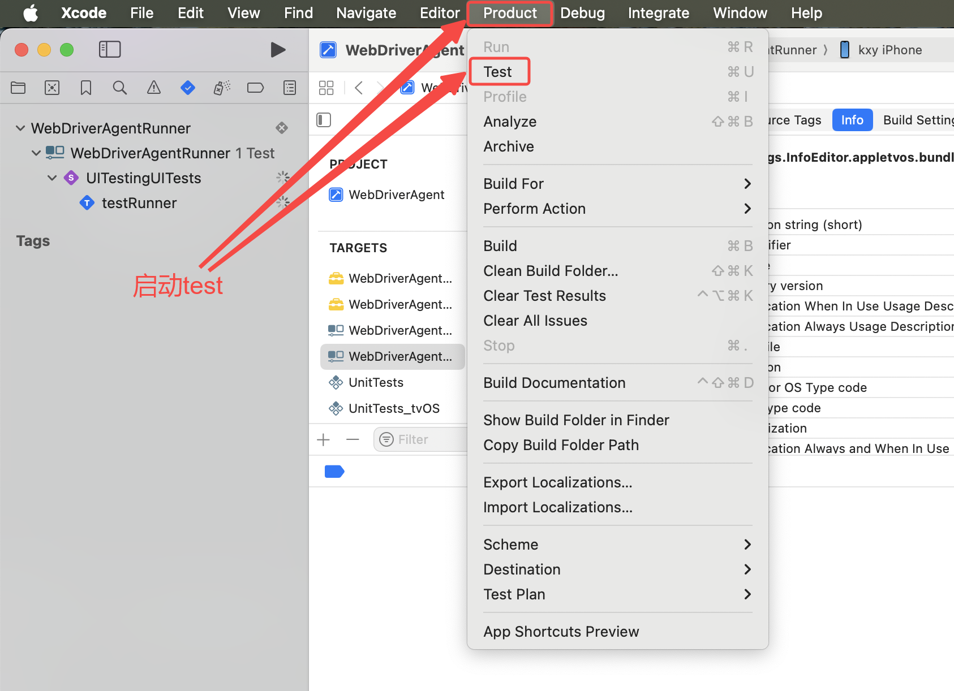Choose Show Build Folder in Finder
This screenshot has width=954, height=691.
coord(618,420)
